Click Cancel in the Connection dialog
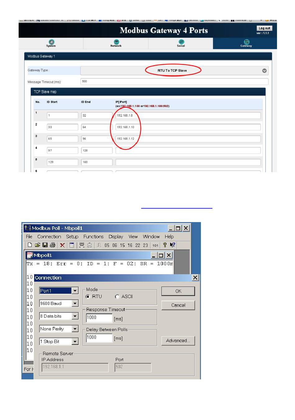 coord(178,305)
